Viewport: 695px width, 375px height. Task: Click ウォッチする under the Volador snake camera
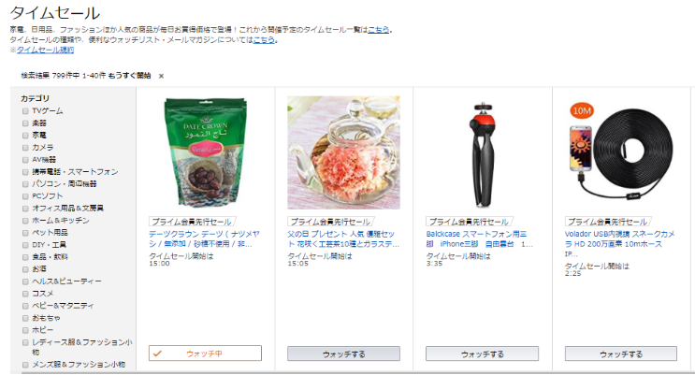[x=621, y=353]
